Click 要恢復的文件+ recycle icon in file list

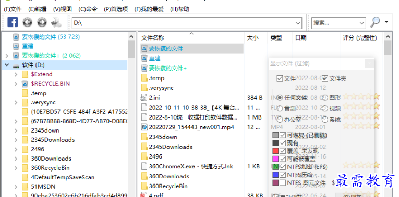tap(144, 68)
